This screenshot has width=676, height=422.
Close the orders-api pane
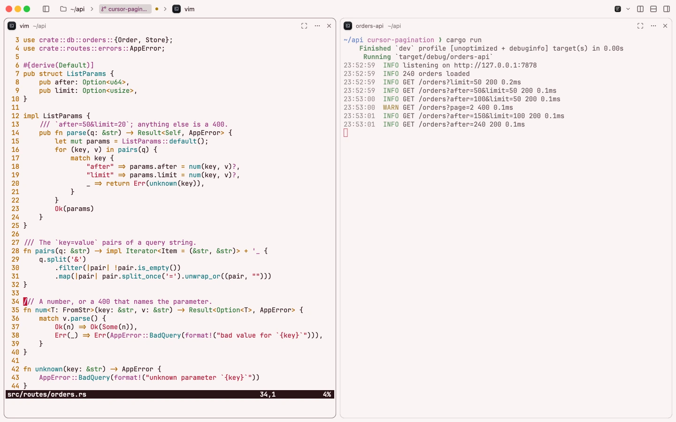point(665,26)
